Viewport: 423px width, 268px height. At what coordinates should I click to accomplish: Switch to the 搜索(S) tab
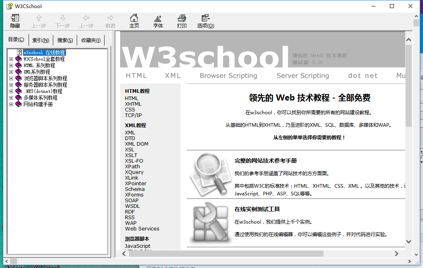[65, 40]
